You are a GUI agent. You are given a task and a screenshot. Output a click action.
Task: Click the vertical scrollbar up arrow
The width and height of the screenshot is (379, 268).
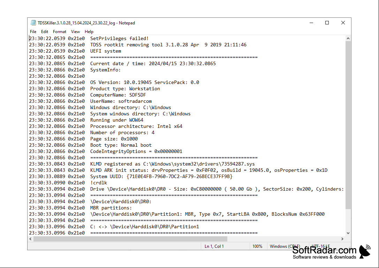[x=348, y=38]
